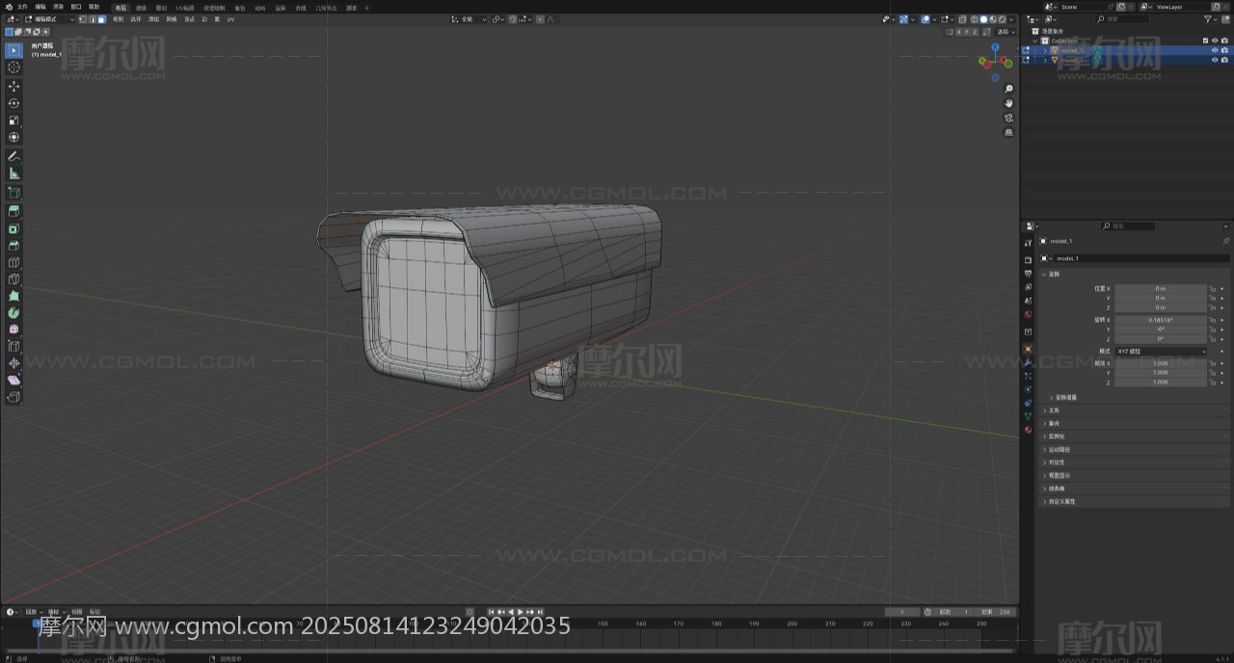Select the Rip Region tool
Viewport: 1234px width, 663px height.
(x=13, y=396)
